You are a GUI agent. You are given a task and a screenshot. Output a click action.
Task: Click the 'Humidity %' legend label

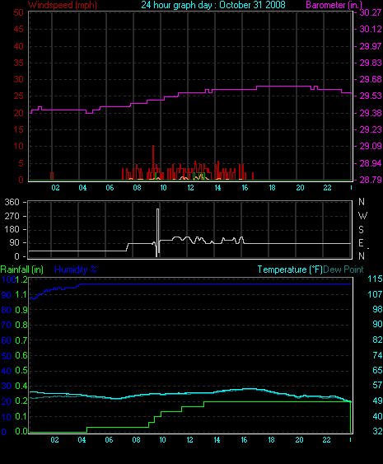click(x=76, y=269)
